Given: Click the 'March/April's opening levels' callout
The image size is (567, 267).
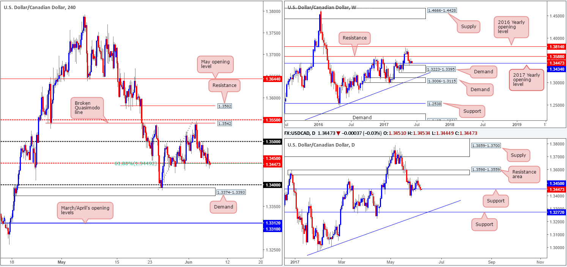Looking at the screenshot, I should click(x=85, y=211).
